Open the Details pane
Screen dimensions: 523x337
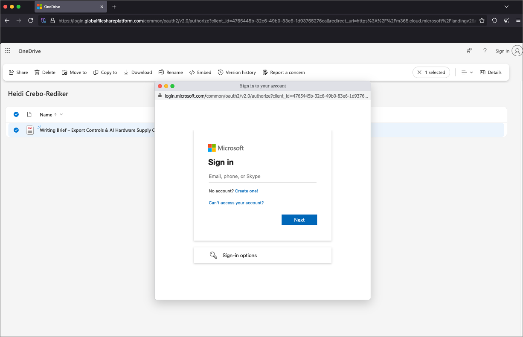pos(491,73)
